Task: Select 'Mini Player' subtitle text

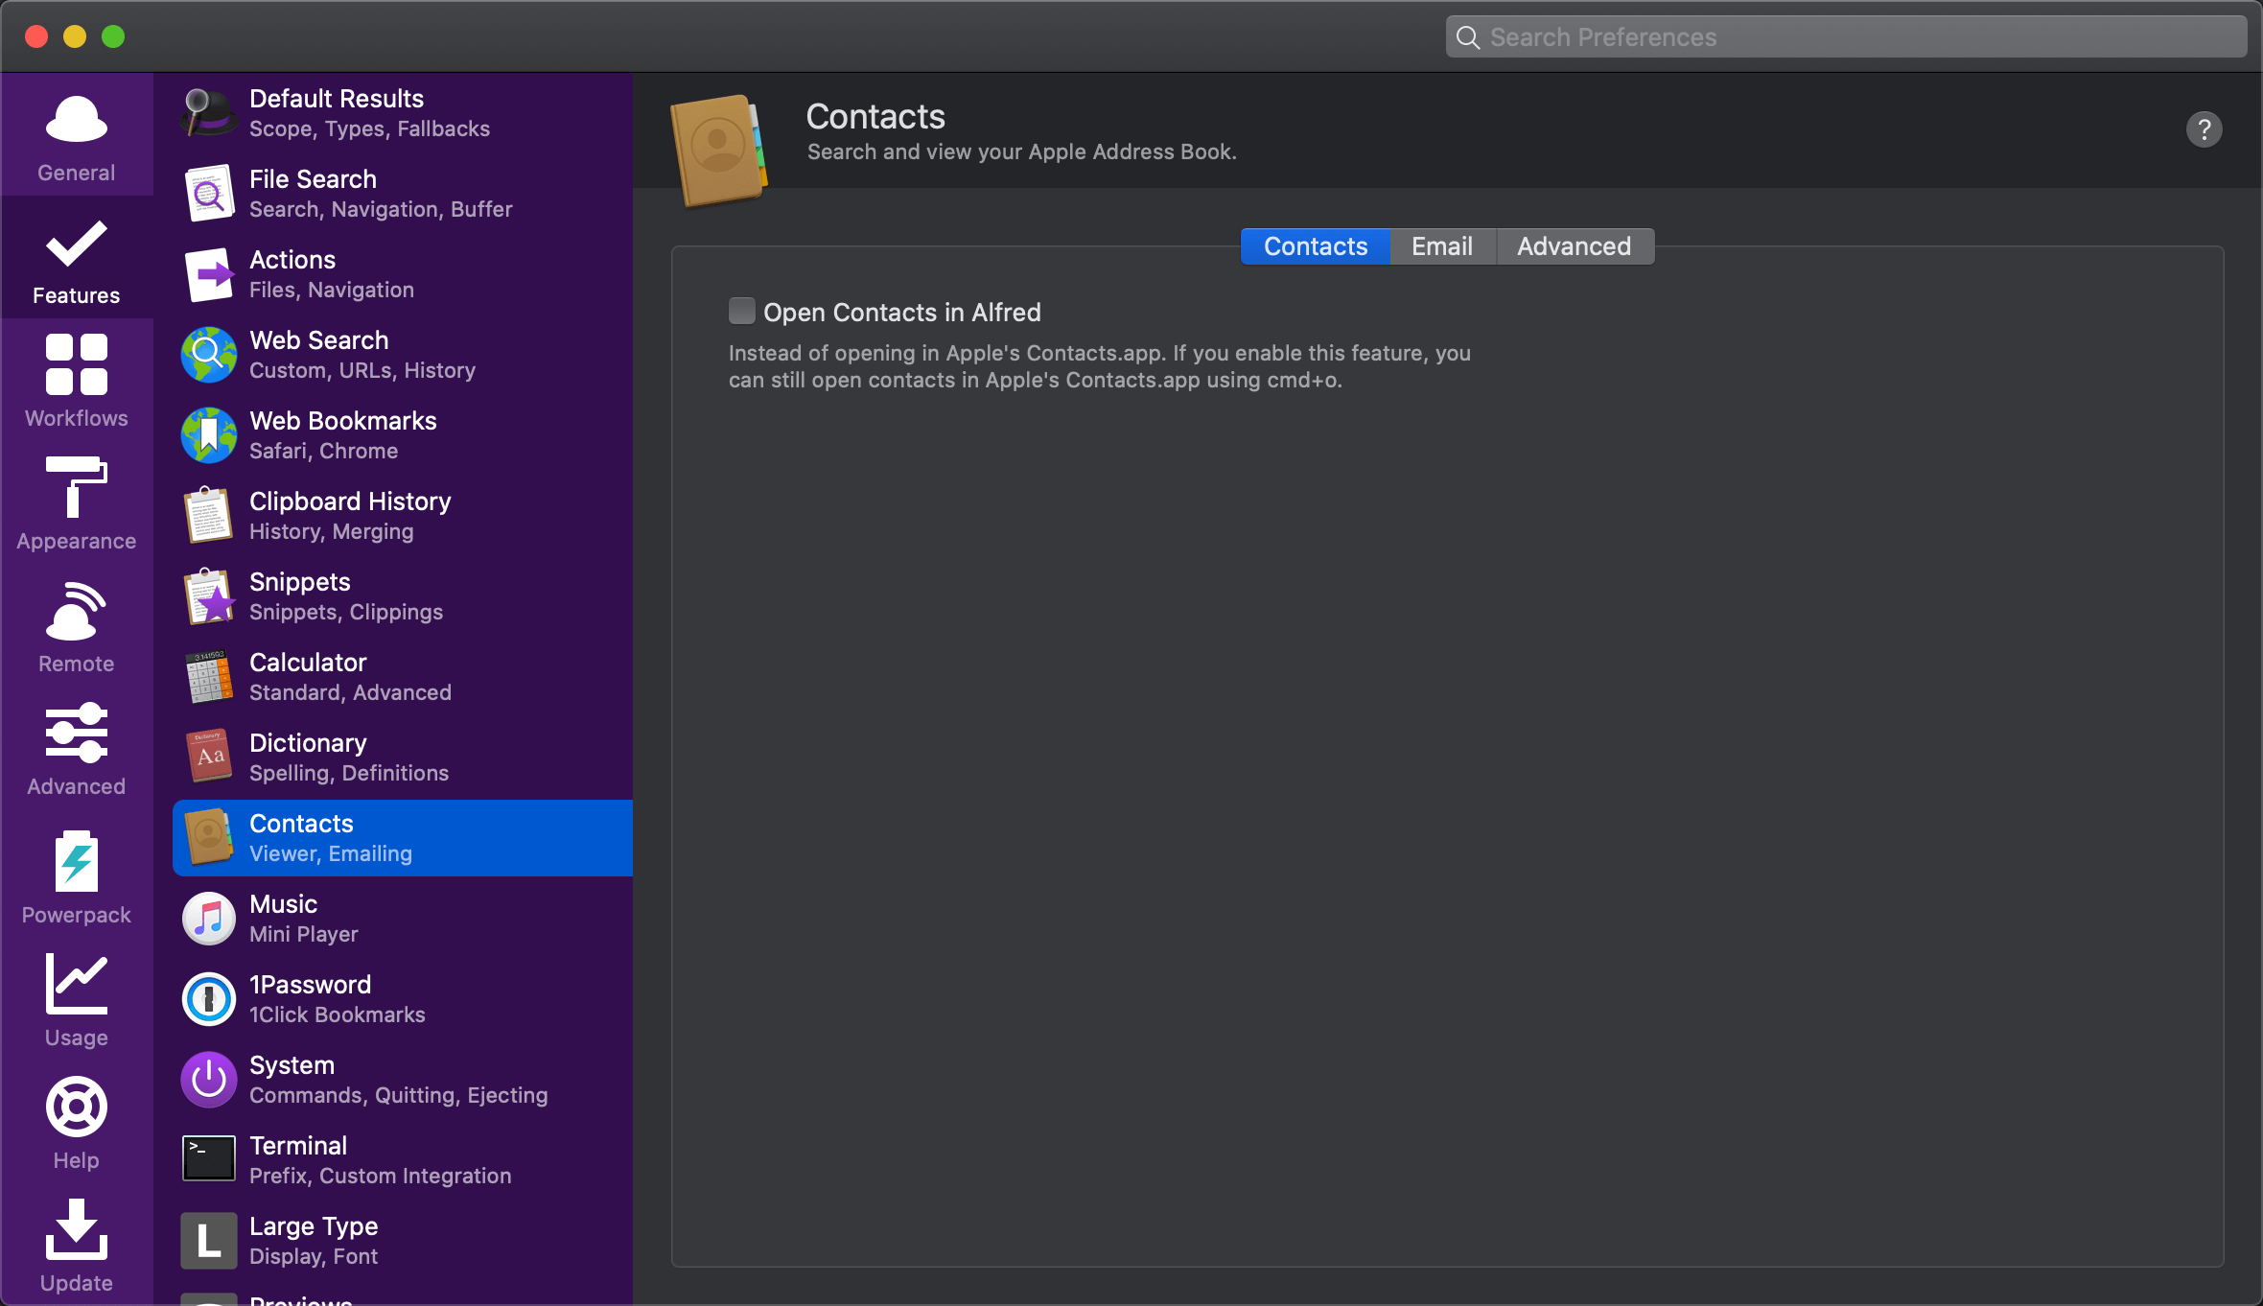Action: point(304,934)
